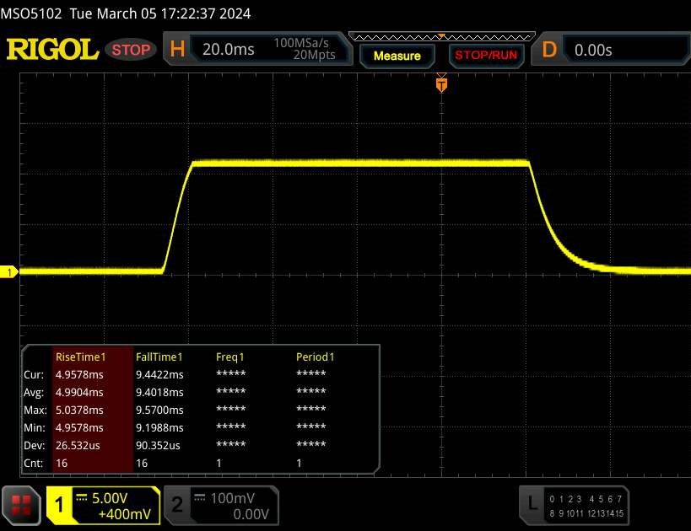
Task: Select the 0.00s delay value
Action: pyautogui.click(x=593, y=51)
